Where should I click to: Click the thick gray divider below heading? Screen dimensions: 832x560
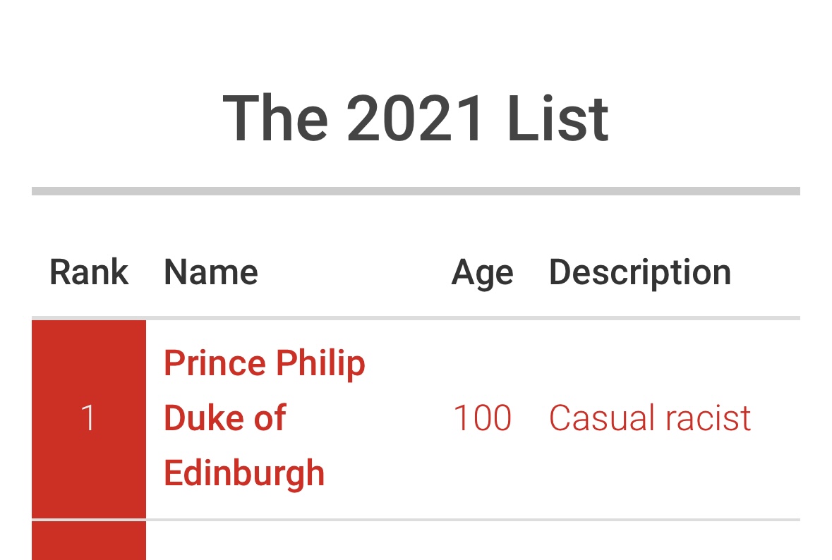[x=416, y=191]
